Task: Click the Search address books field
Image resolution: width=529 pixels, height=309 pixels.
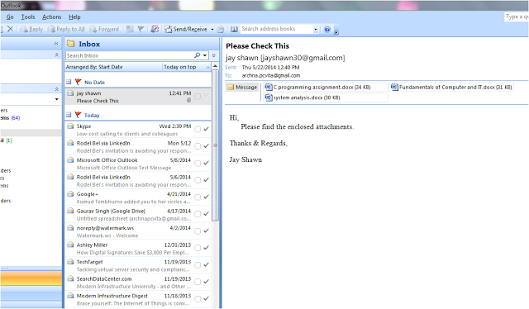Action: tap(277, 29)
